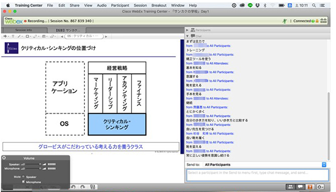Viewport: 336px width, 192px height.
Task: Toggle Mute Microphone checkbox
Action: [x=23, y=181]
